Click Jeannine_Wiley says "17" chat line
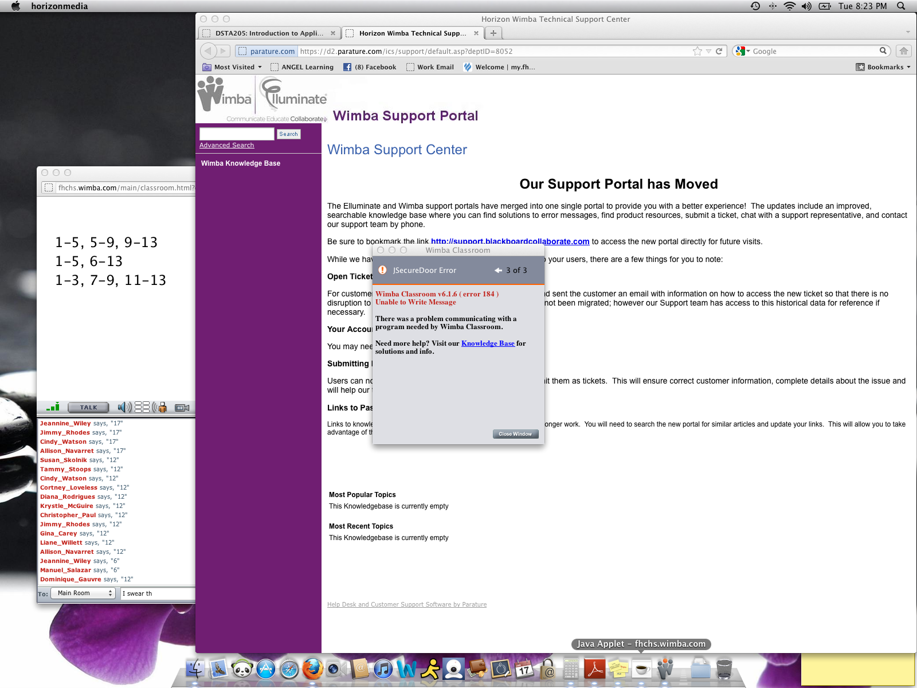Image resolution: width=917 pixels, height=688 pixels. pyautogui.click(x=81, y=424)
